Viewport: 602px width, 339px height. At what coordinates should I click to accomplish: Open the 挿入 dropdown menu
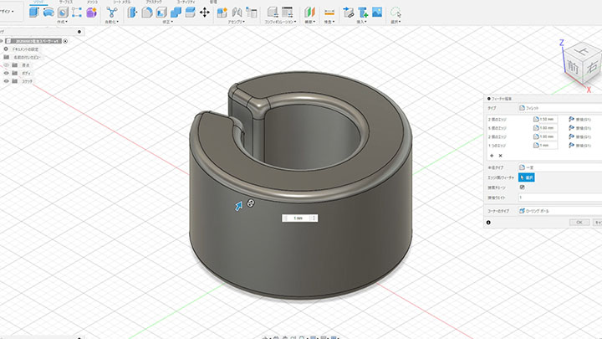click(362, 22)
